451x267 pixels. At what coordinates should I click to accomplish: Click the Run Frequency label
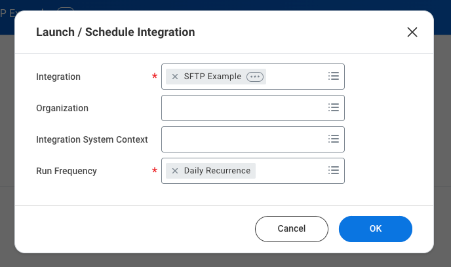(x=66, y=171)
